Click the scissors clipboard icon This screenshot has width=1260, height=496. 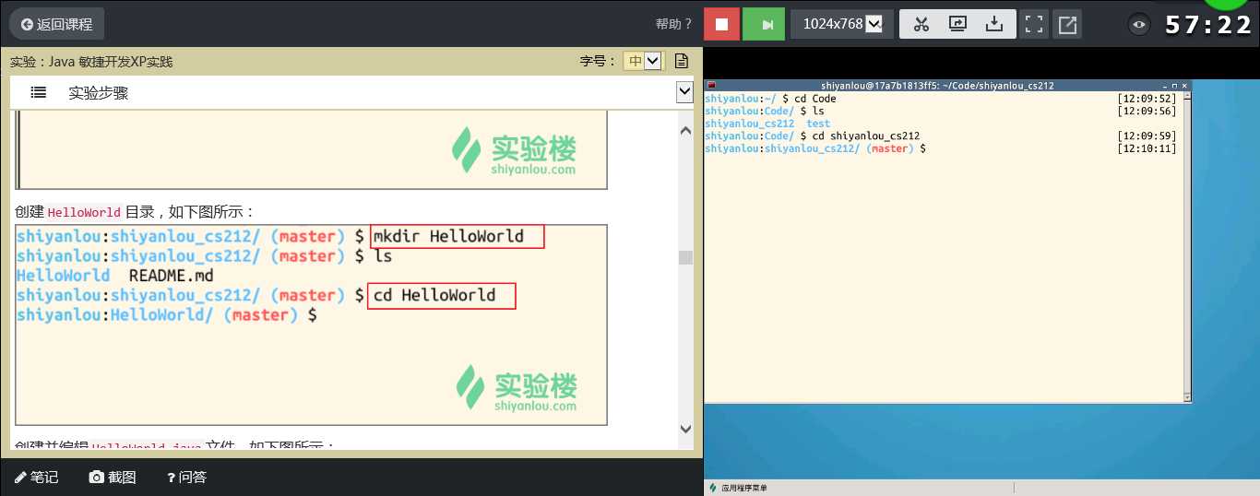921,24
